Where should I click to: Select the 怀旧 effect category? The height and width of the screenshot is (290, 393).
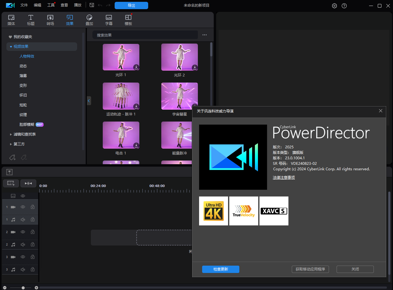coord(23,95)
